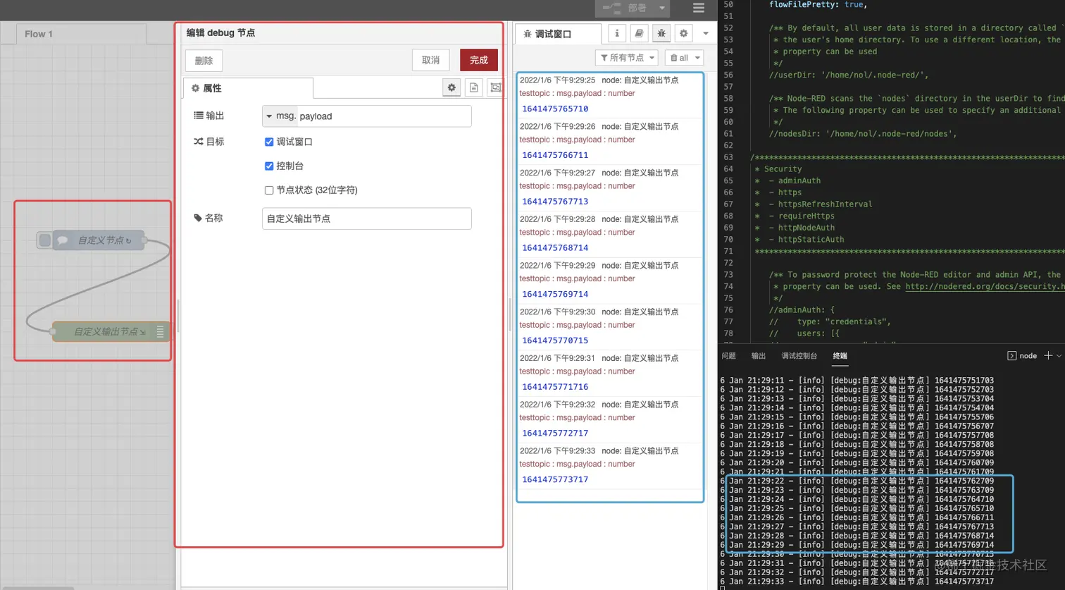Click the 21:29:11 terminal log line
Screen dimensions: 1065x590
(x=858, y=381)
